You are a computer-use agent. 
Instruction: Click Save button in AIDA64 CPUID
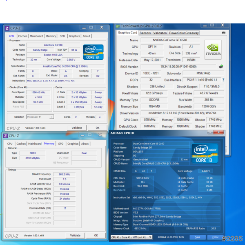pos(198,237)
